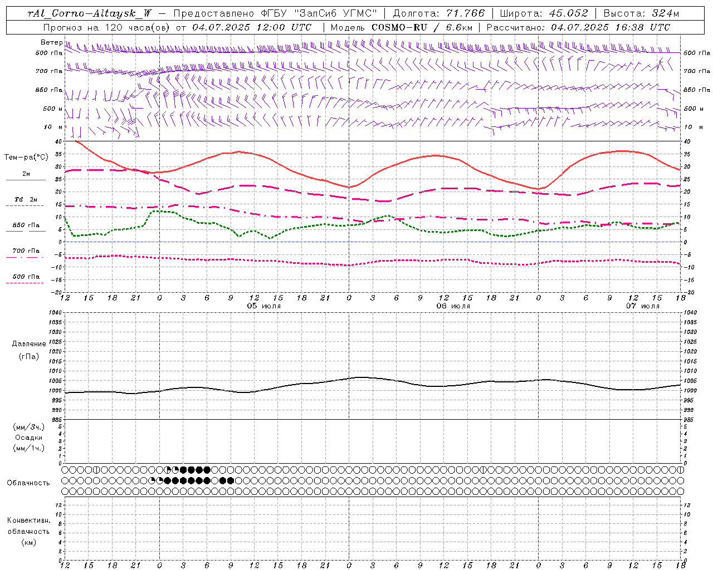Click the Td 2м dew point legend entry

[x=26, y=199]
